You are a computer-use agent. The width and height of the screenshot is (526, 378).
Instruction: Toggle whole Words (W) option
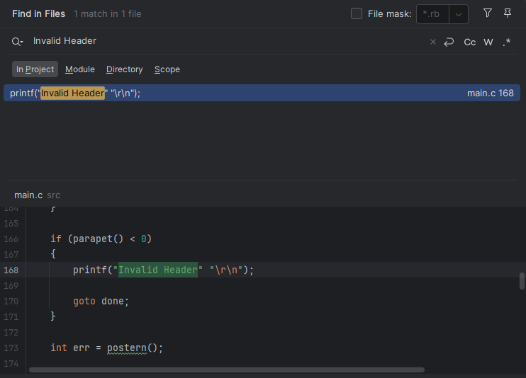pos(488,42)
